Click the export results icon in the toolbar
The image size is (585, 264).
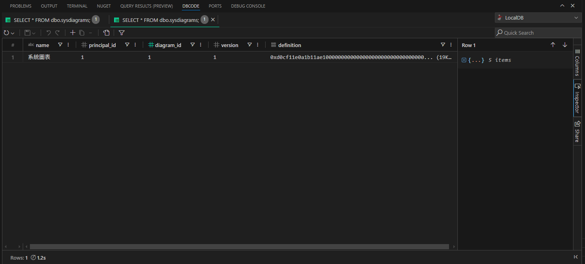tap(106, 33)
